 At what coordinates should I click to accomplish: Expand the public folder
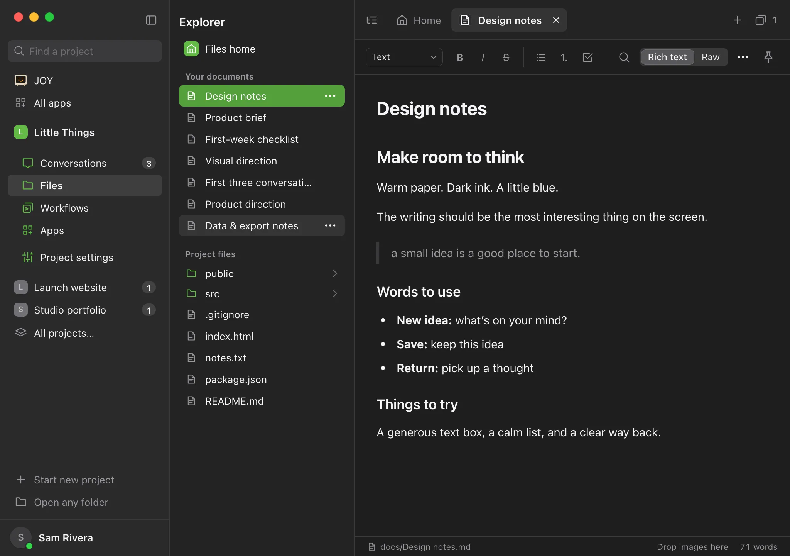point(262,273)
